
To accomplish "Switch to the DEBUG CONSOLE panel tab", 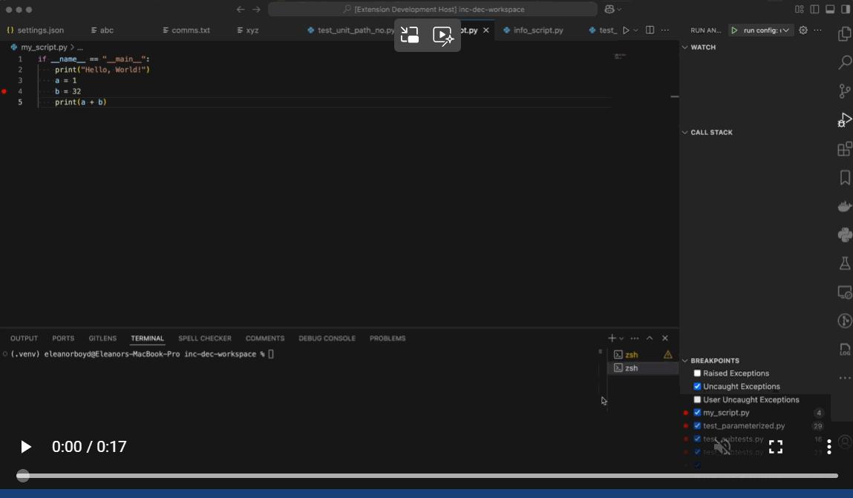I will pos(327,338).
